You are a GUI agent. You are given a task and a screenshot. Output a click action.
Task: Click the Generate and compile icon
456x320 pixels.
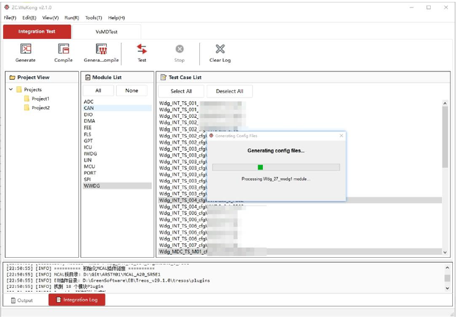[x=101, y=49]
